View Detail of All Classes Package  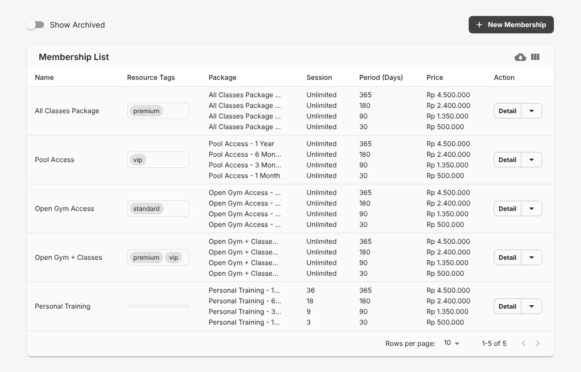pyautogui.click(x=507, y=111)
